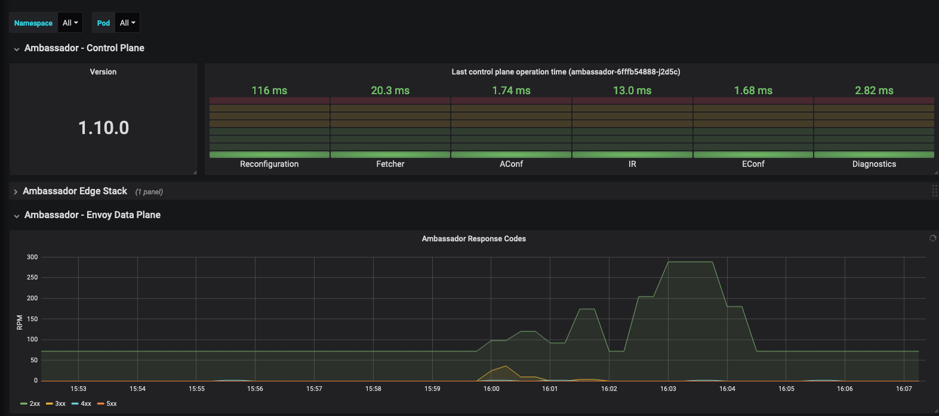Open Ambassador Response Codes panel title menu

click(474, 238)
